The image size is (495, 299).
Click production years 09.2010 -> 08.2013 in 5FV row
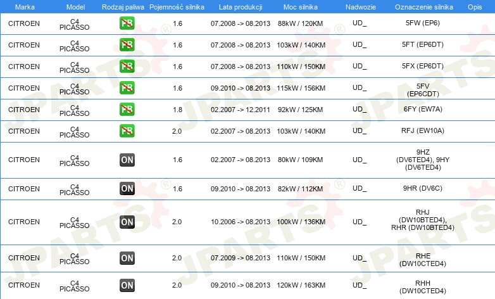pos(241,88)
